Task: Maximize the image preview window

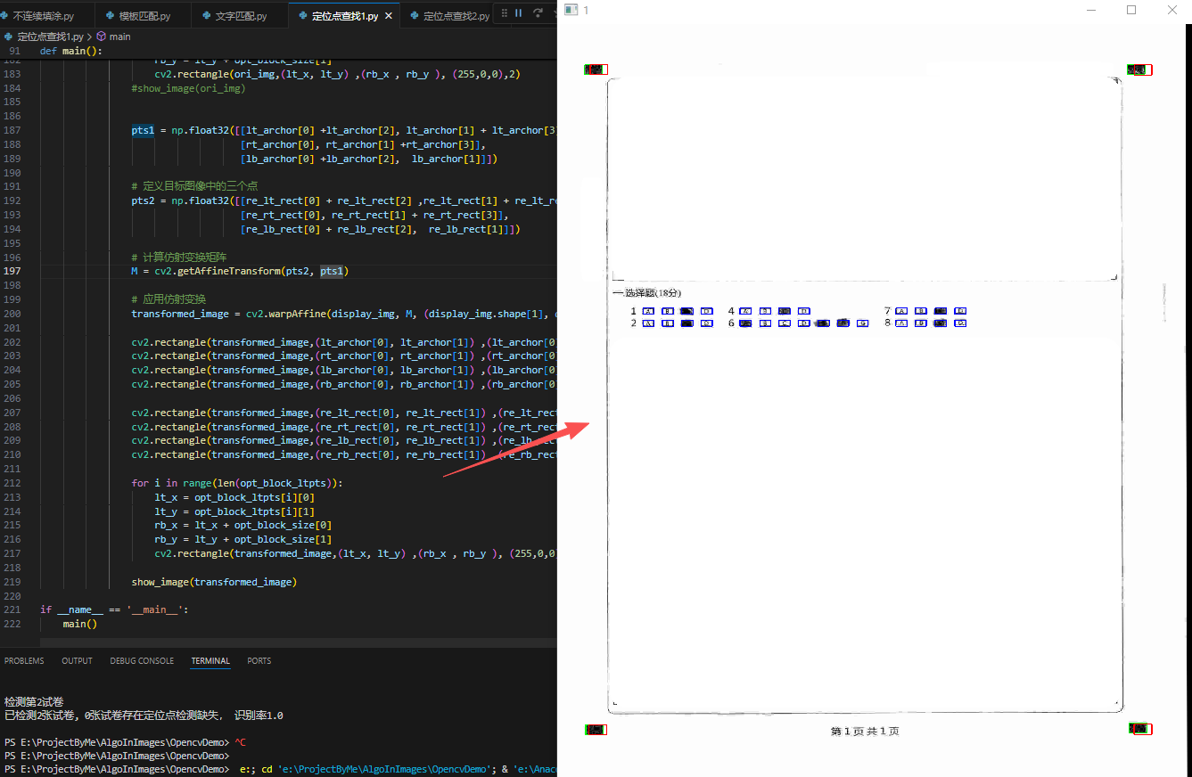Action: (1131, 10)
